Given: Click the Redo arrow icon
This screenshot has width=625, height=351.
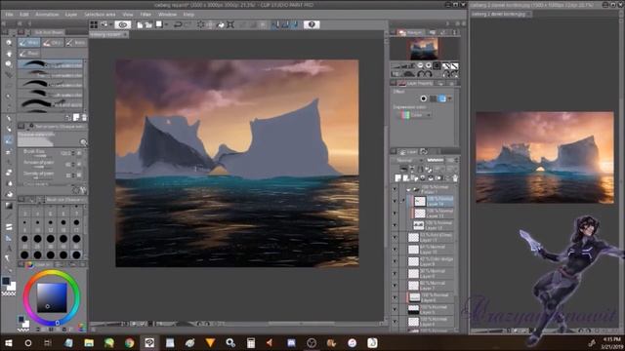Looking at the screenshot, I should 187,24.
